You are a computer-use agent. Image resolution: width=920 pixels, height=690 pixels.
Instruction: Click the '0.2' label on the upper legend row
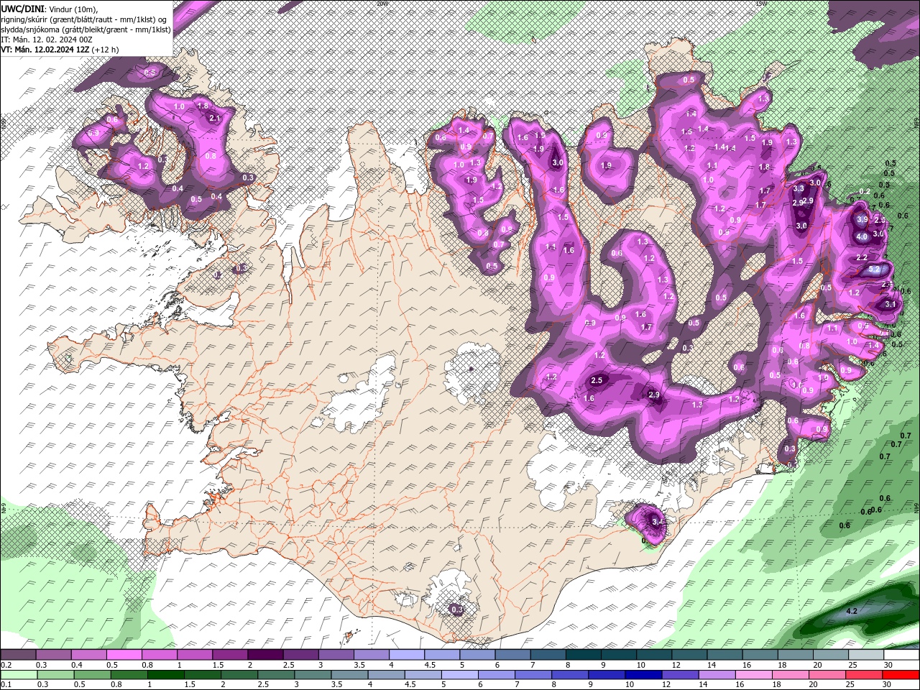point(5,665)
